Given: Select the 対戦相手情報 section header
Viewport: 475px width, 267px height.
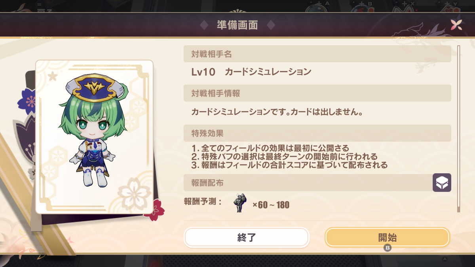Looking at the screenshot, I should 317,93.
